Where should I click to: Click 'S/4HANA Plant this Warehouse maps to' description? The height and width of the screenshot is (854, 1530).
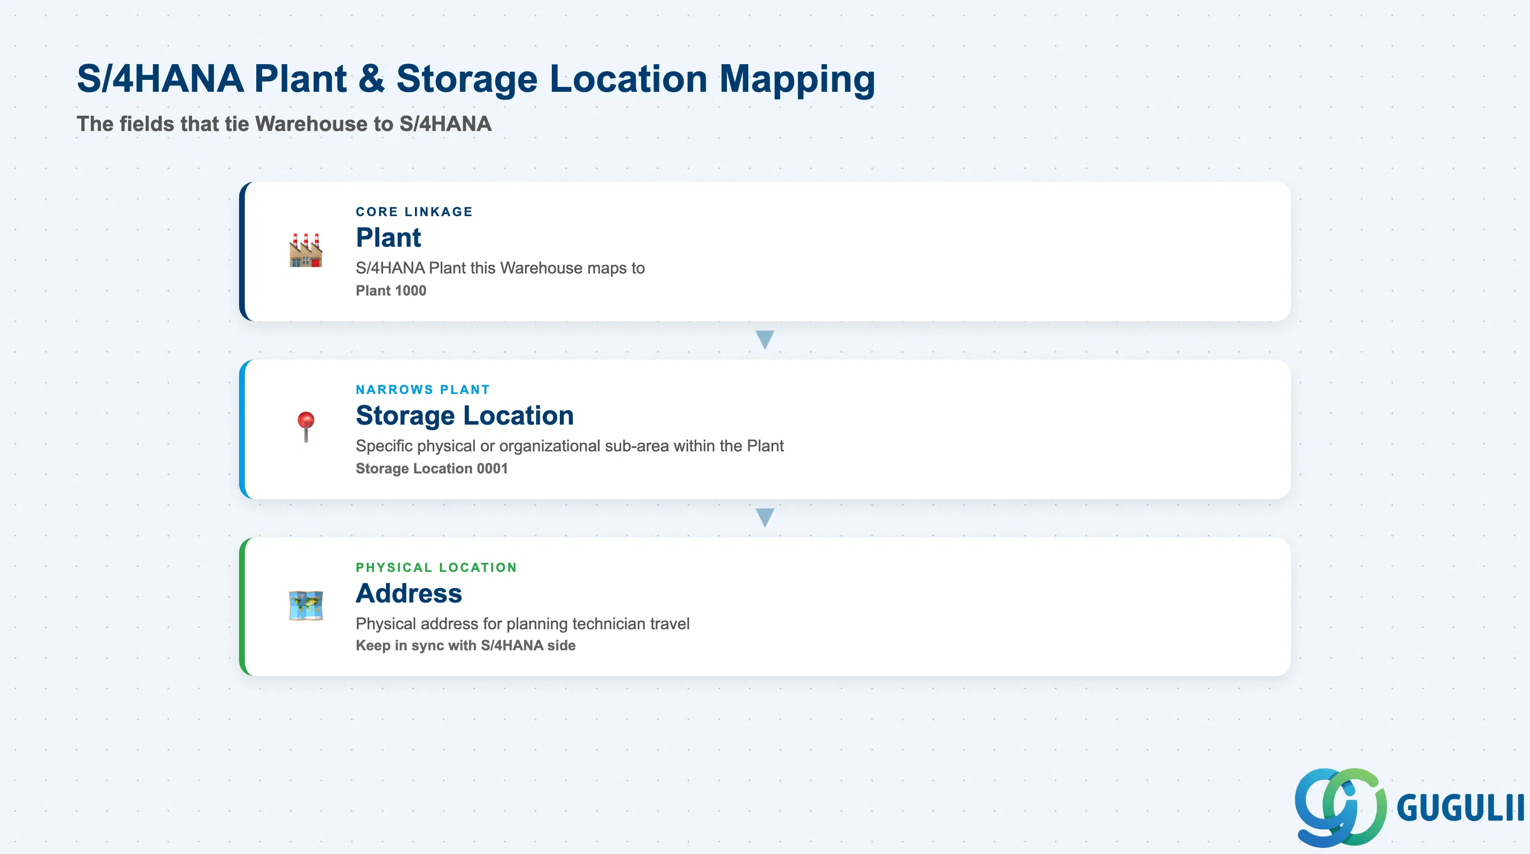point(500,268)
